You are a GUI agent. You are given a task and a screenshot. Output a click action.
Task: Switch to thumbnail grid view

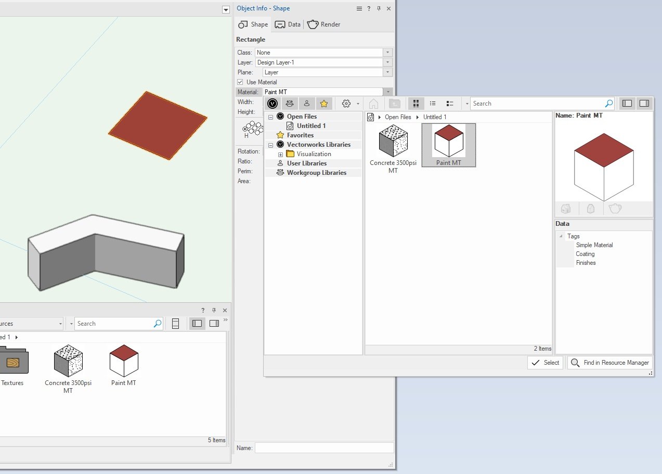[x=416, y=103]
